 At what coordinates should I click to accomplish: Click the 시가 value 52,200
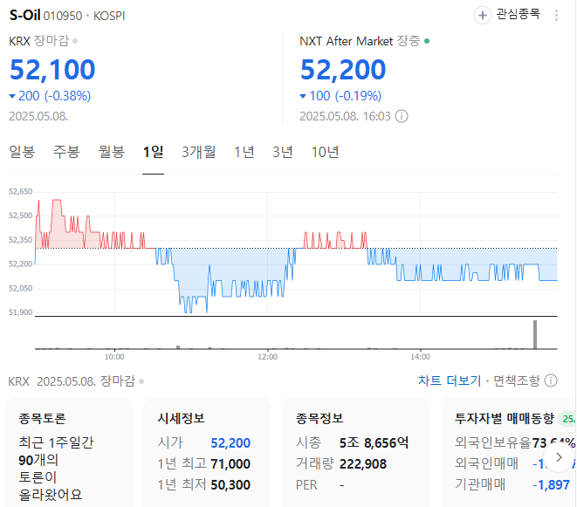[230, 443]
